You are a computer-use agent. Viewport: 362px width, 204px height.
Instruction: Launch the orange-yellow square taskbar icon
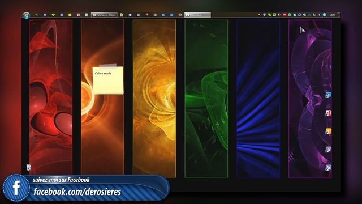(70, 15)
